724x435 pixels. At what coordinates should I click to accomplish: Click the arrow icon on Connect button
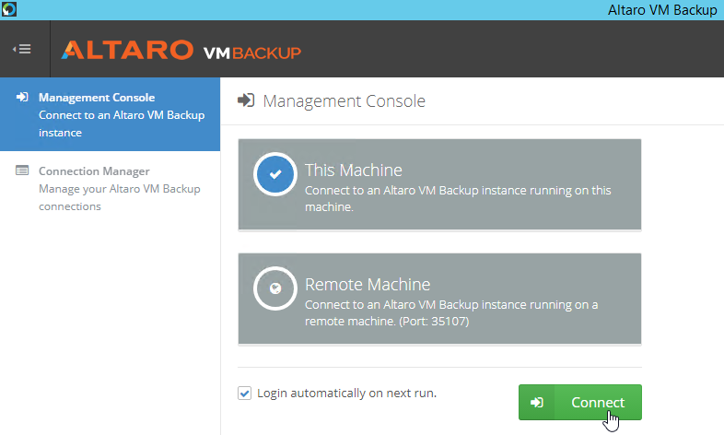tap(536, 402)
